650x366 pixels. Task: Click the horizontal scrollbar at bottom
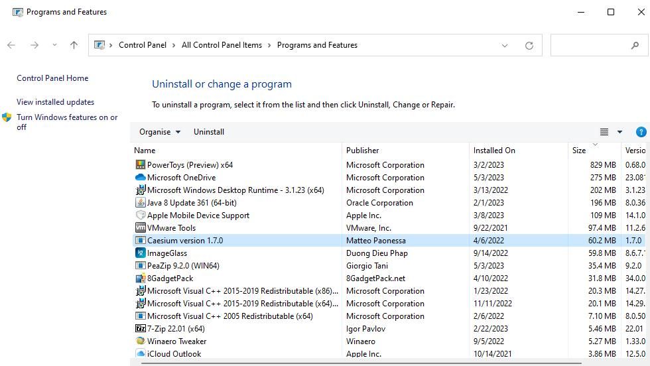click(x=361, y=363)
